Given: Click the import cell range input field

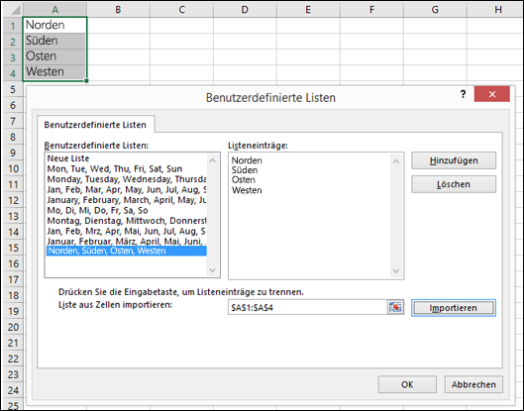Looking at the screenshot, I should click(307, 307).
